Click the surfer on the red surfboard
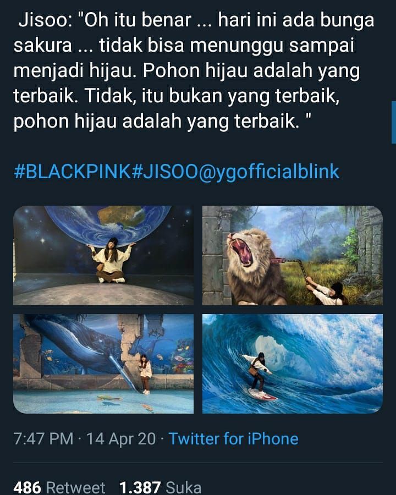Image resolution: width=396 pixels, height=495 pixels. point(259,376)
